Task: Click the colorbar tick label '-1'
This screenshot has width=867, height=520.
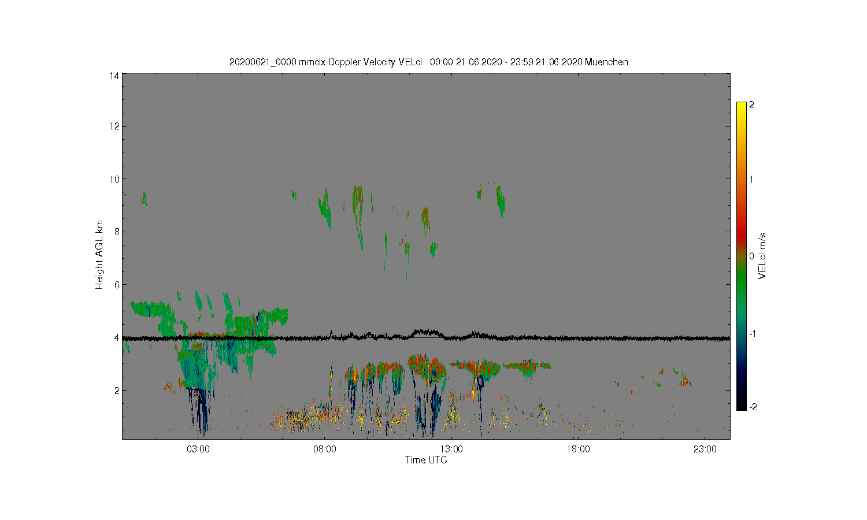Action: click(x=752, y=334)
